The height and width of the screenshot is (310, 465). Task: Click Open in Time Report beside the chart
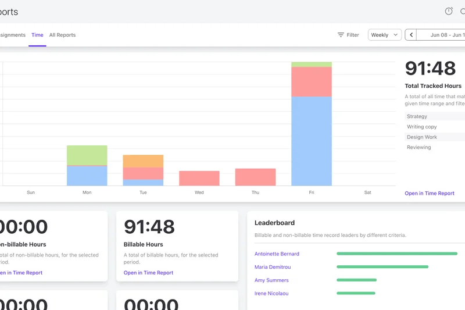pos(430,193)
